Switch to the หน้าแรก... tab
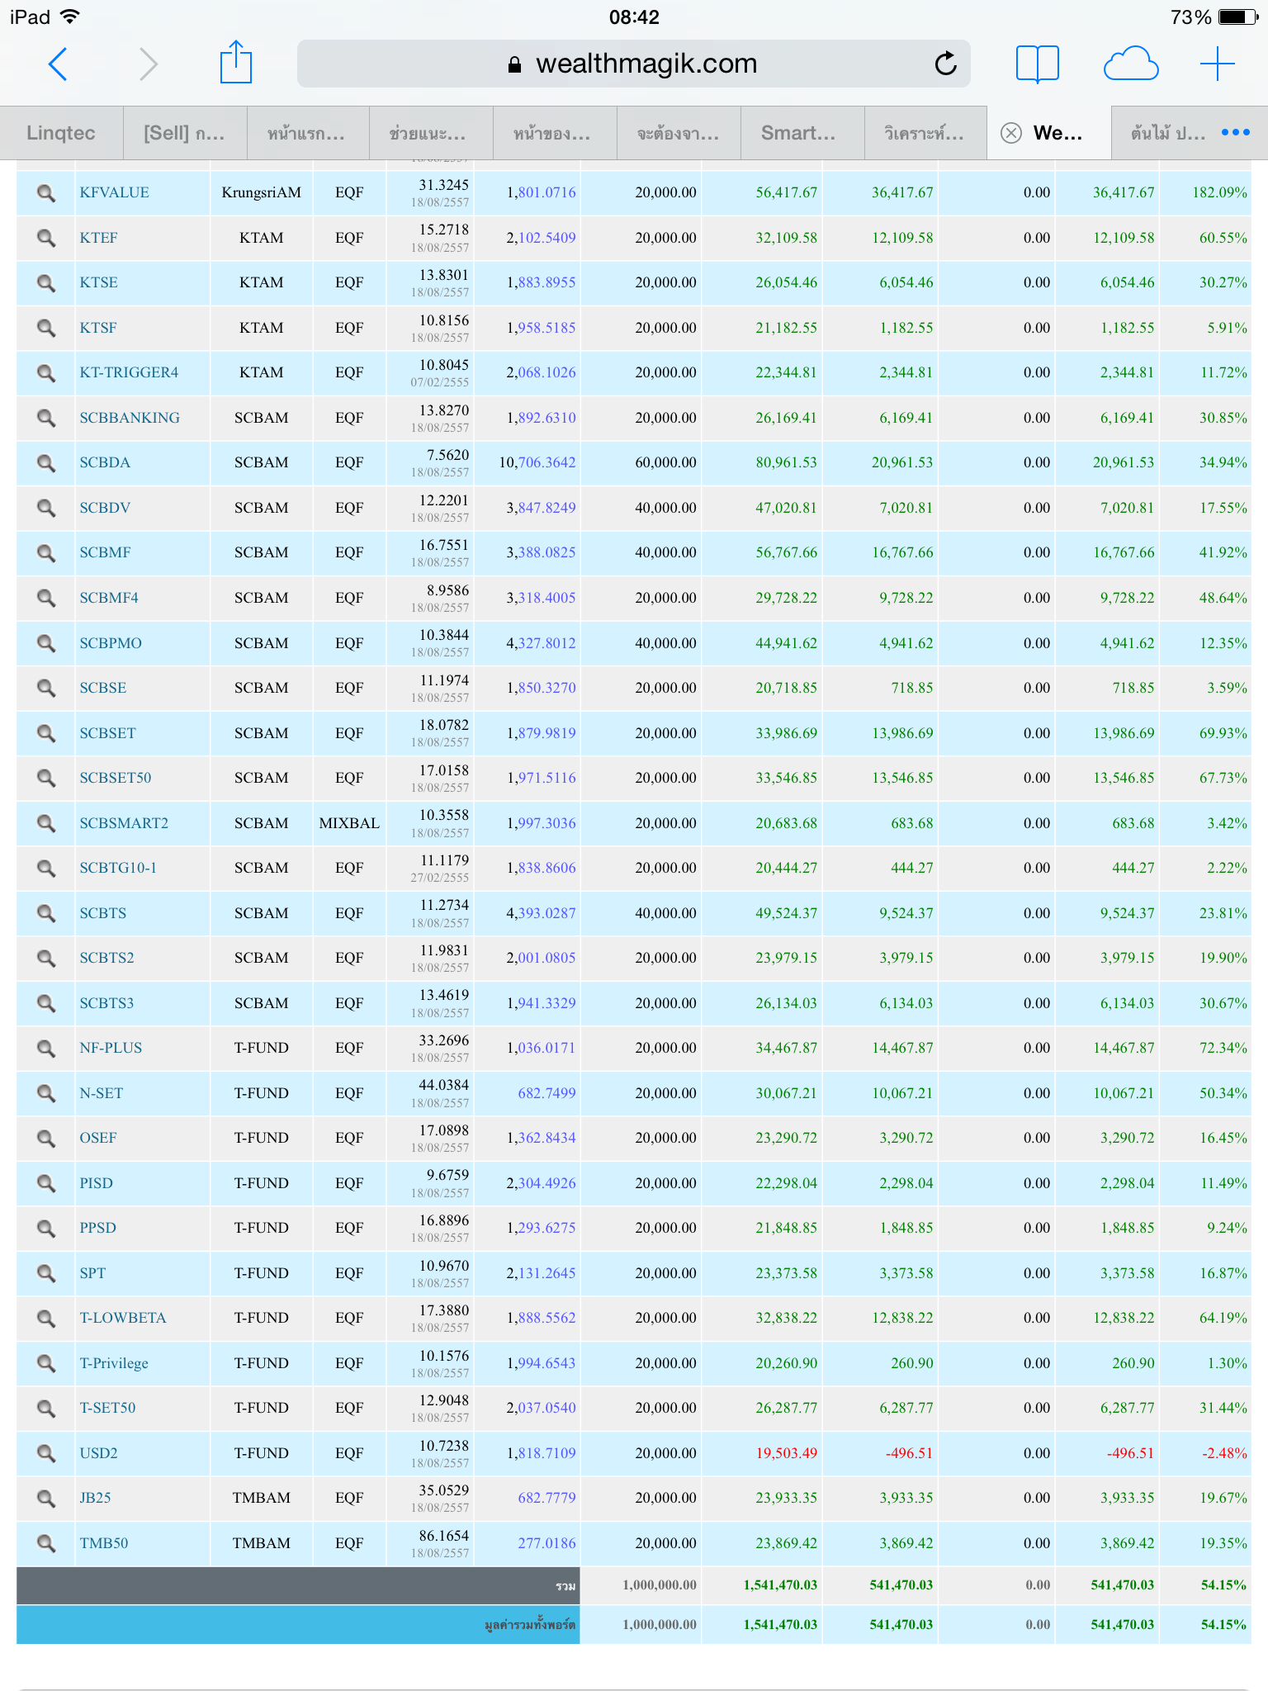Viewport: 1268px width, 1691px height. [308, 133]
